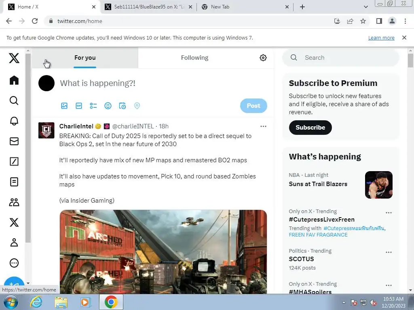Image resolution: width=414 pixels, height=310 pixels.
Task: Open the tab search dropdown arrow
Action: [365, 7]
